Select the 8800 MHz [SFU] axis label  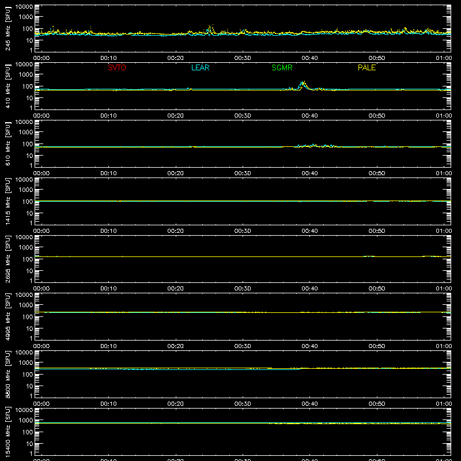[8, 375]
